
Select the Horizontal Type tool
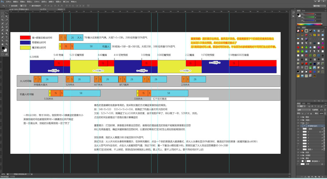pos(7,37)
